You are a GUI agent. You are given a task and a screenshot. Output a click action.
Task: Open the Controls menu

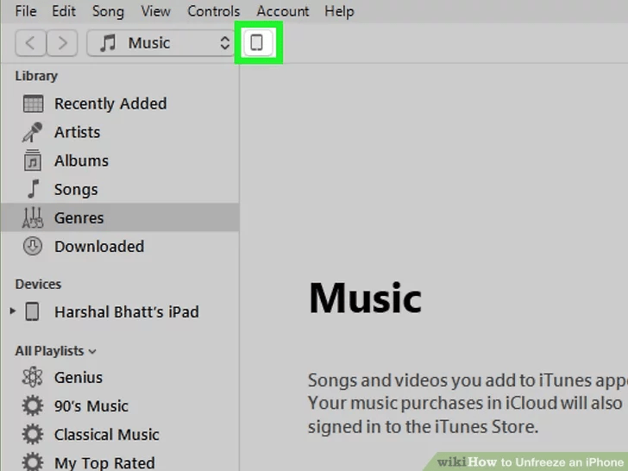click(x=213, y=11)
